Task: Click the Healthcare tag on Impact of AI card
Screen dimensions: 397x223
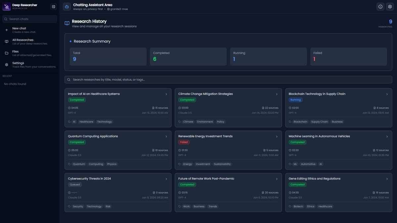Action: [x=86, y=122]
